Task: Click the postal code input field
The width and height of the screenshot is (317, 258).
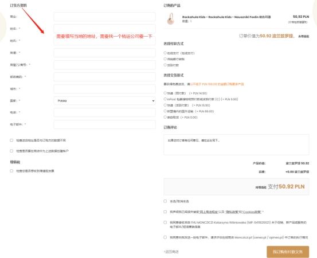Action: pos(104,77)
